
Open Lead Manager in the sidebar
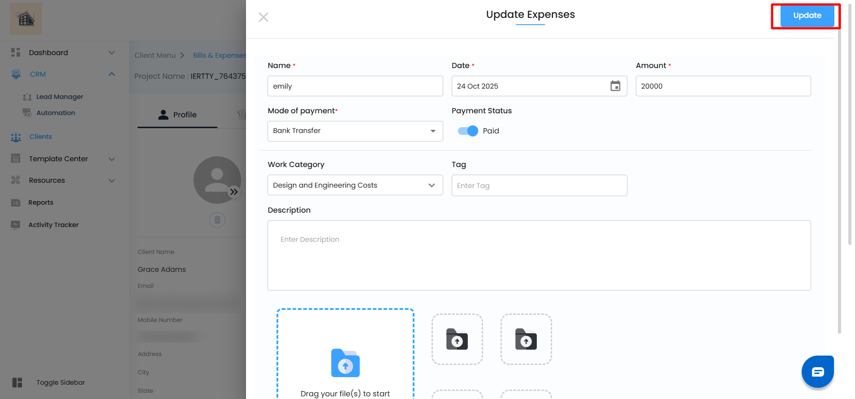click(x=60, y=97)
